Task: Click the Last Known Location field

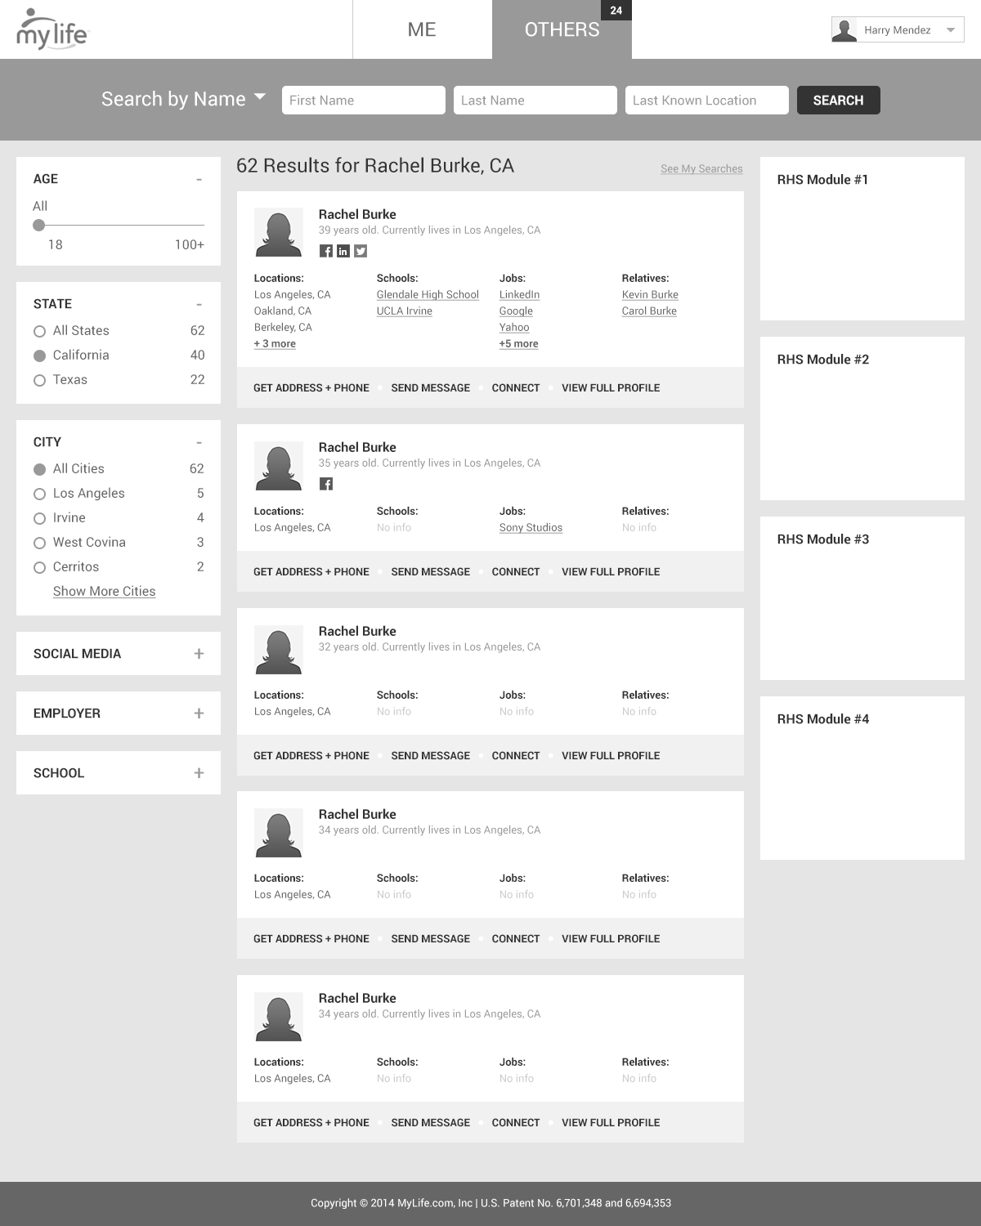Action: [x=707, y=100]
